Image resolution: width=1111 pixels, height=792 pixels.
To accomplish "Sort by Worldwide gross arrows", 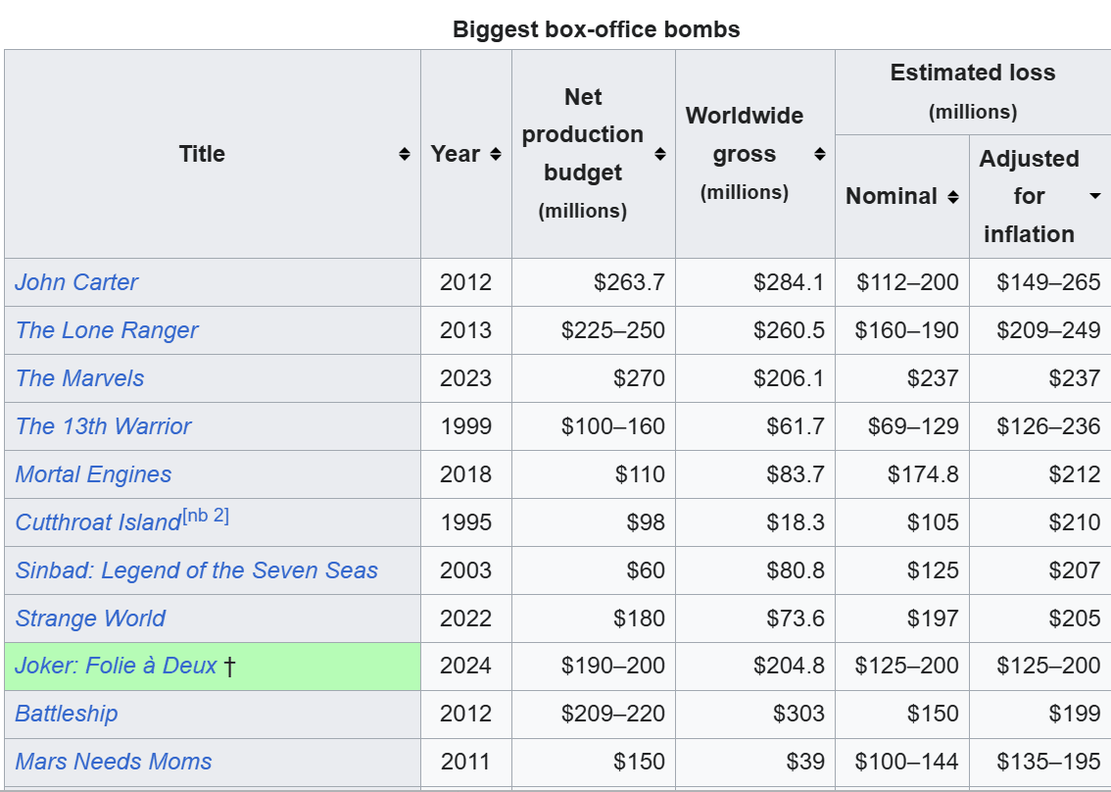I will point(820,154).
